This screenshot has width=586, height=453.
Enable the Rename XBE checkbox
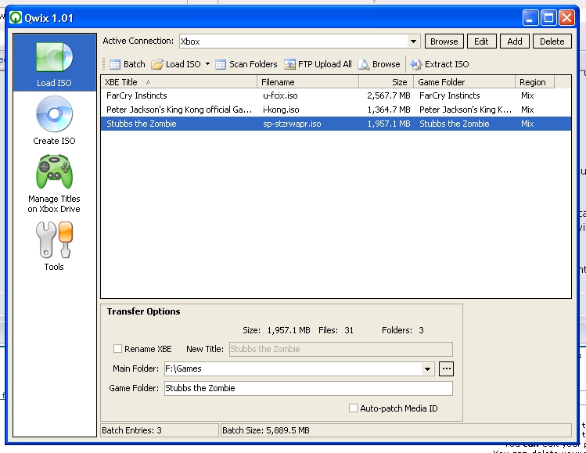coord(117,349)
